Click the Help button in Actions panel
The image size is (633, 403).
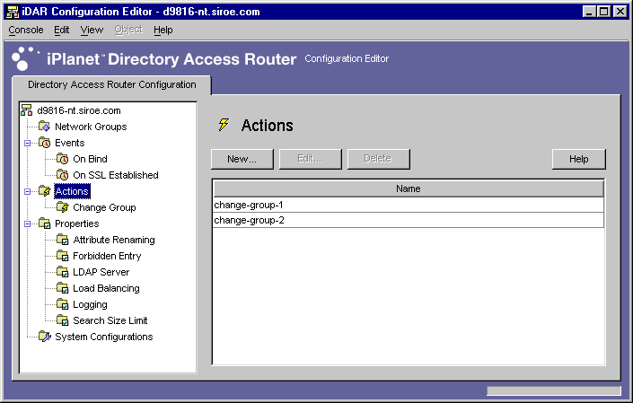pyautogui.click(x=578, y=159)
